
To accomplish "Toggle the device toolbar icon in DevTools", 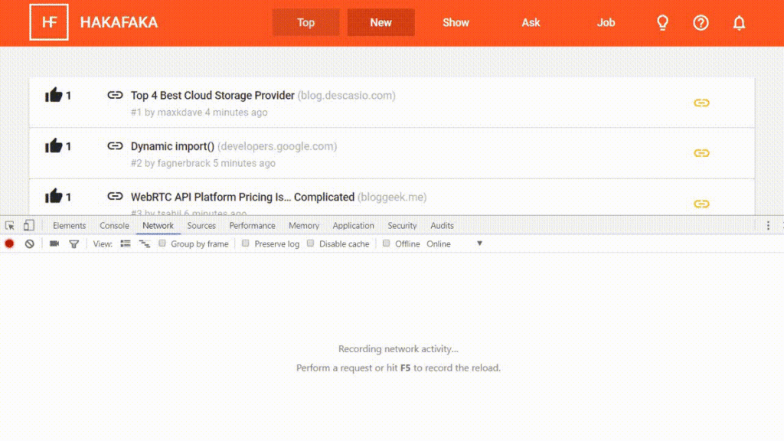I will [28, 225].
